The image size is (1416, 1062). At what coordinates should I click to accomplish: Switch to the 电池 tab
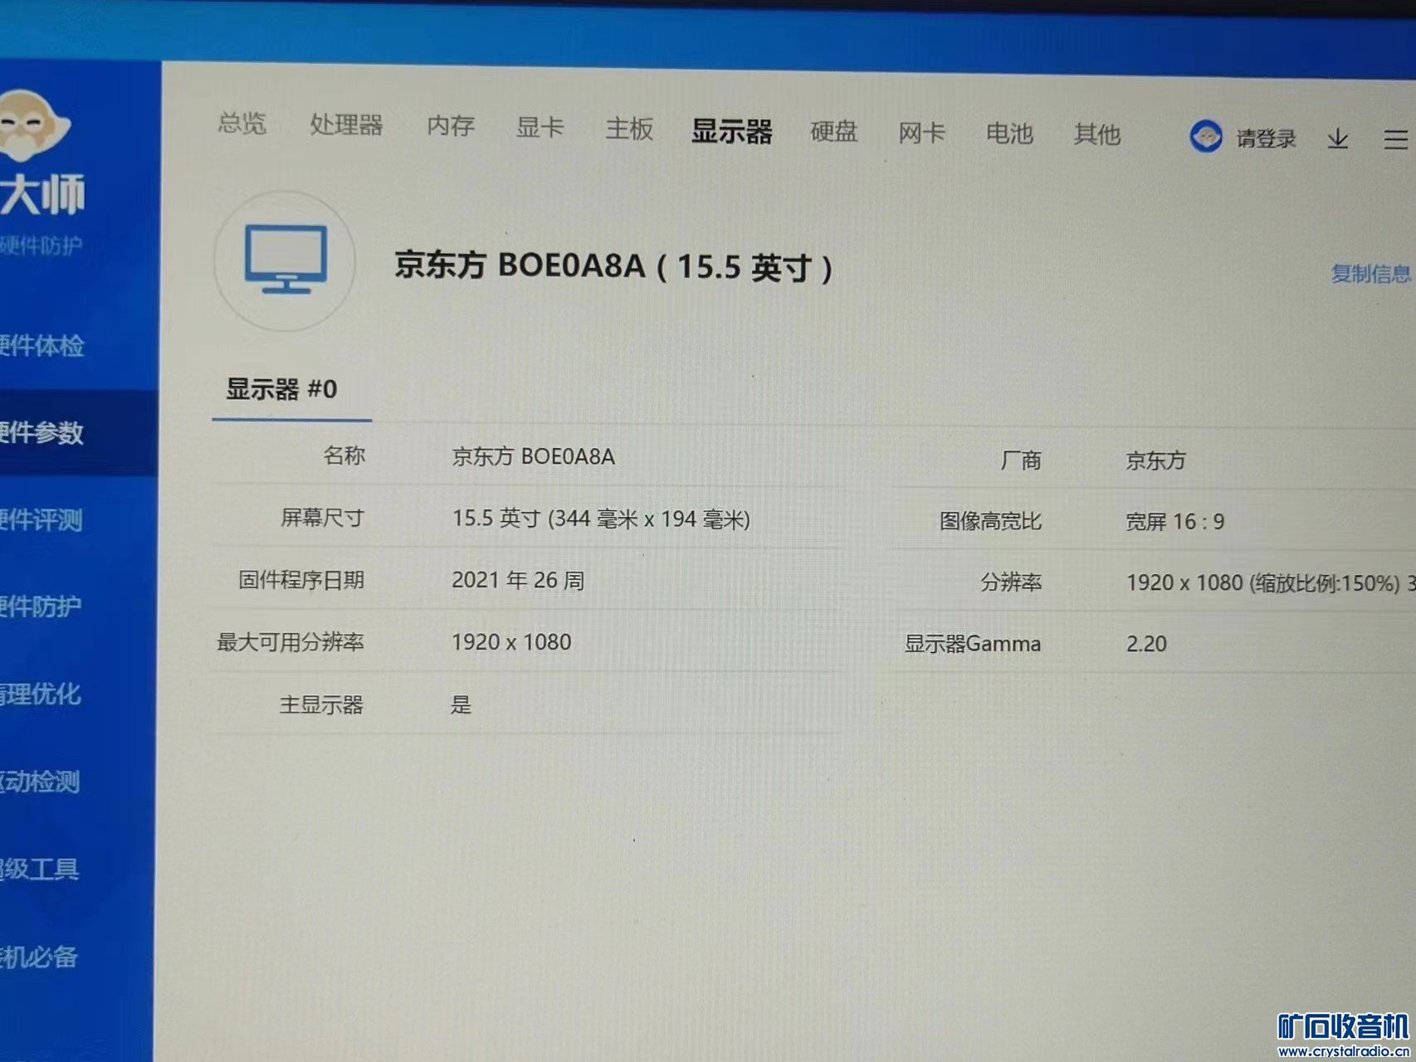click(x=1009, y=134)
